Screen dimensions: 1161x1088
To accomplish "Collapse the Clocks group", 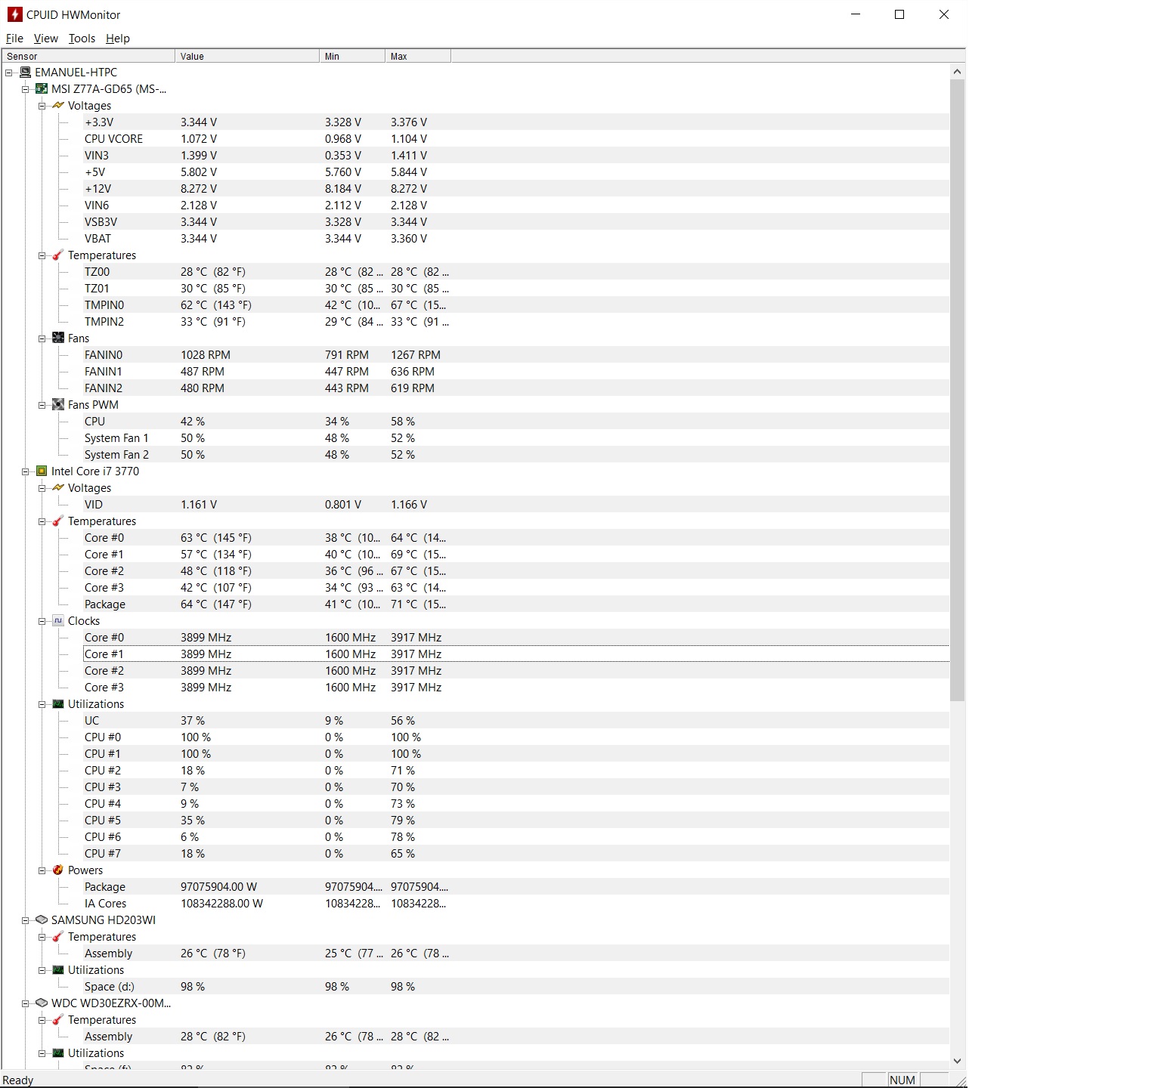I will coord(42,621).
